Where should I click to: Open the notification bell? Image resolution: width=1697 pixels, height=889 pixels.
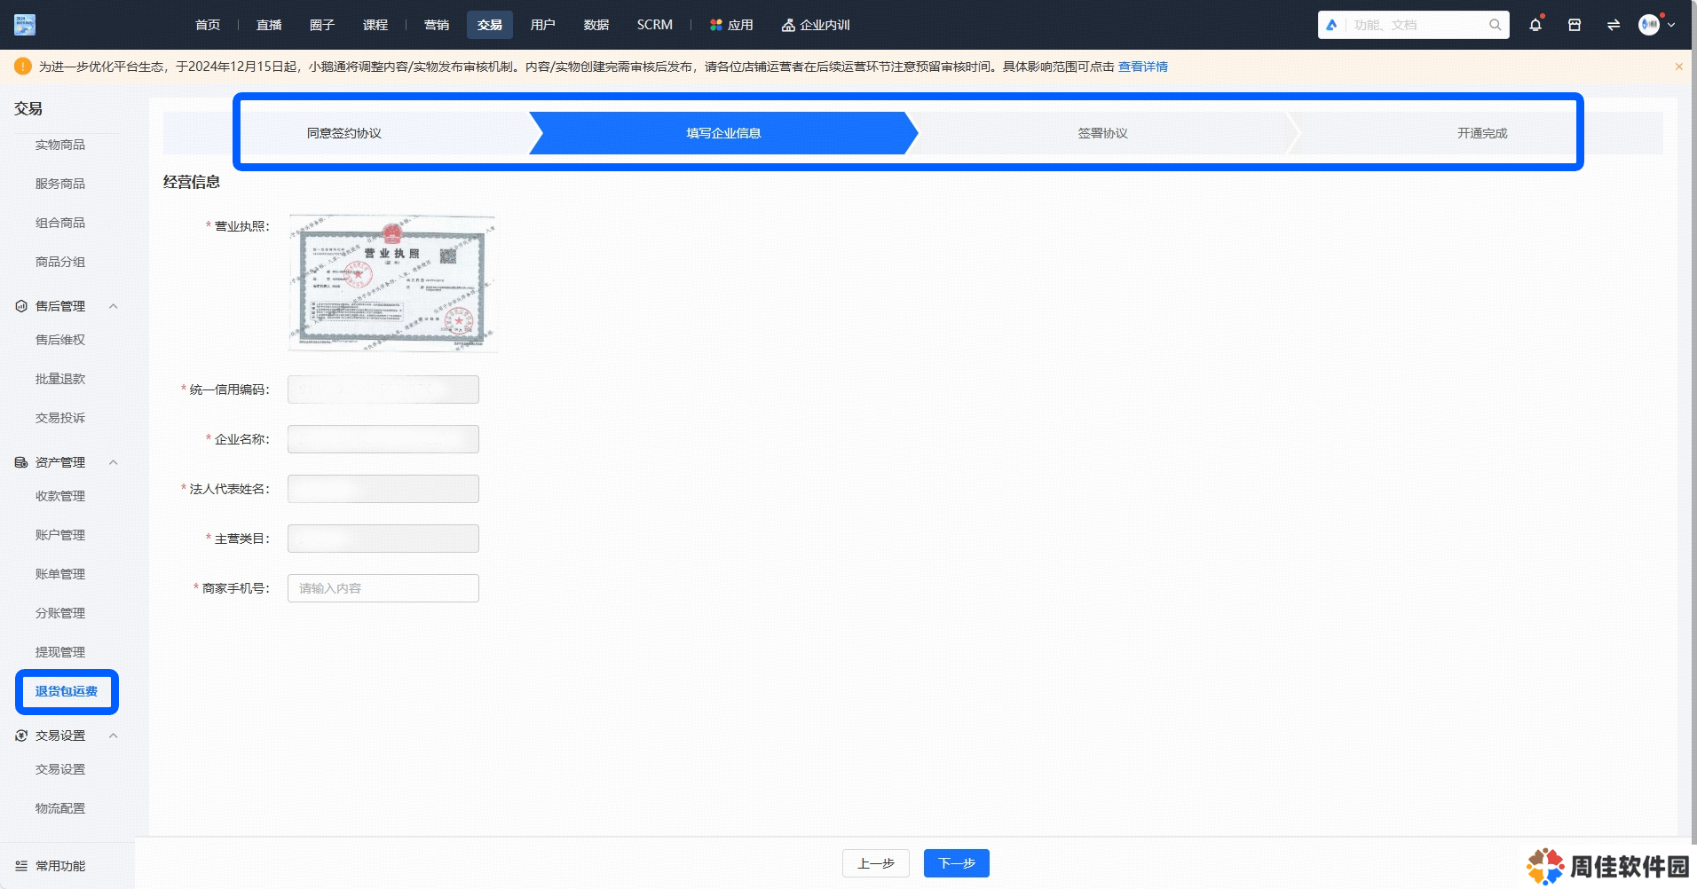click(1535, 25)
